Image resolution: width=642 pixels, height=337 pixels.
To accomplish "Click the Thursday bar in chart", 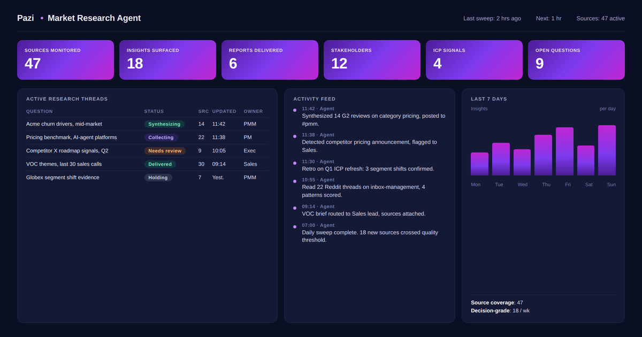I will [x=543, y=155].
